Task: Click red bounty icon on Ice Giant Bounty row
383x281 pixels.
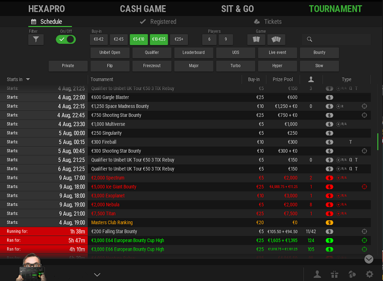Action: 364,186
